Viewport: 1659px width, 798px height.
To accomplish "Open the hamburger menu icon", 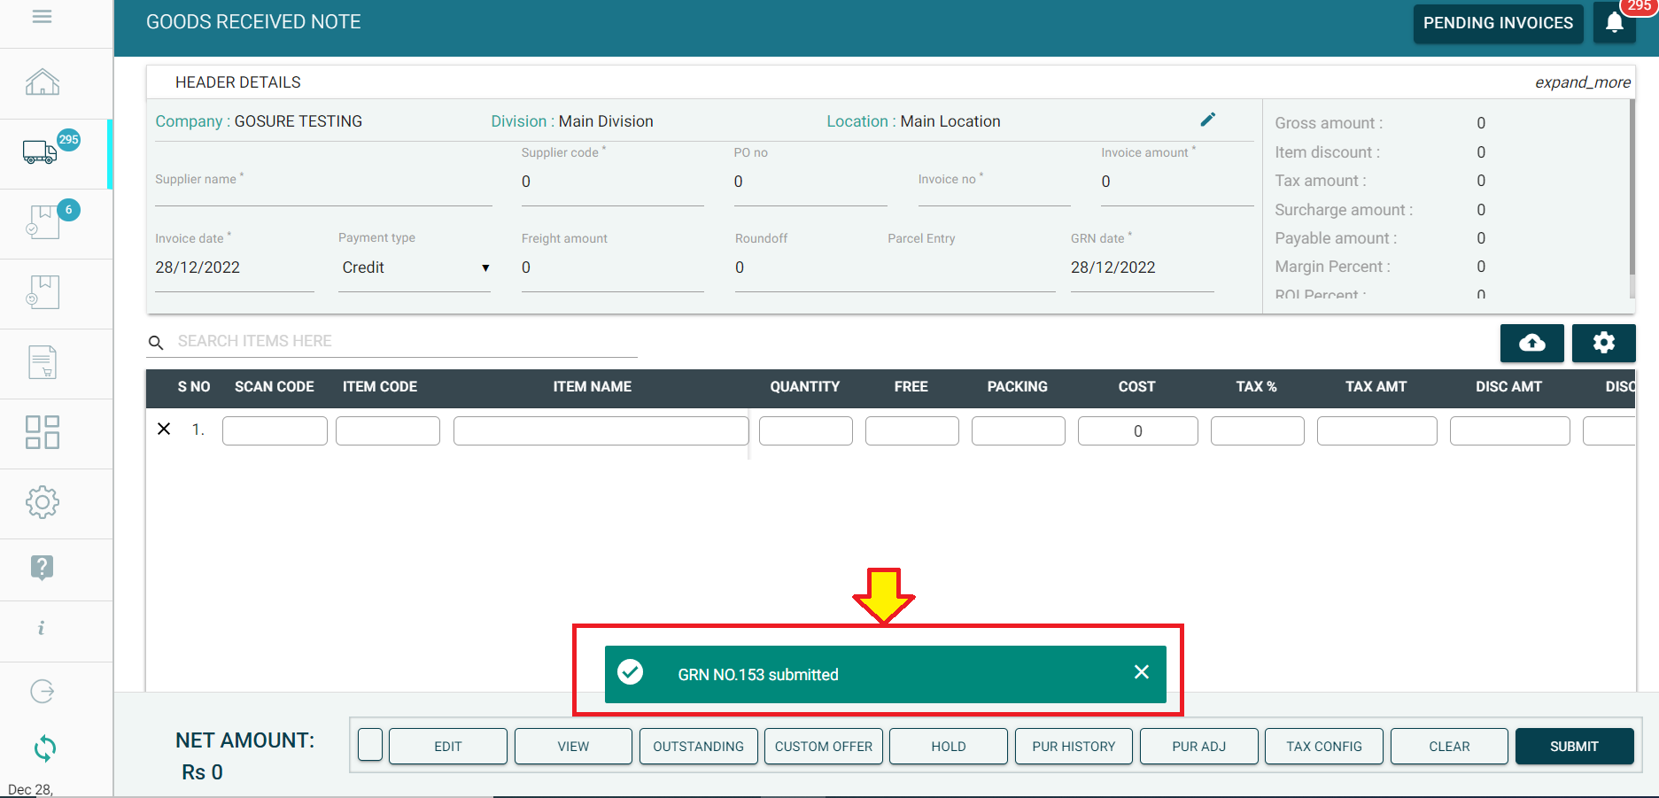I will click(x=42, y=16).
